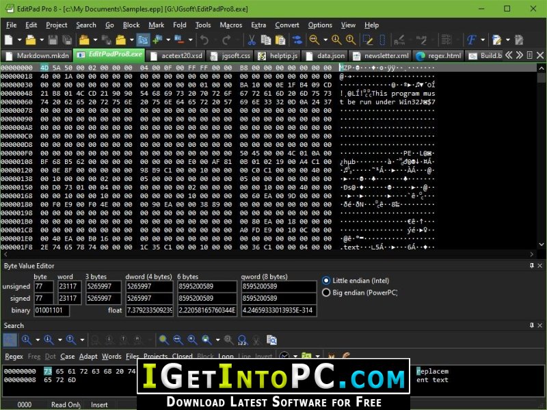Toggle the Free search option
This screenshot has width=547, height=410.
[x=34, y=356]
